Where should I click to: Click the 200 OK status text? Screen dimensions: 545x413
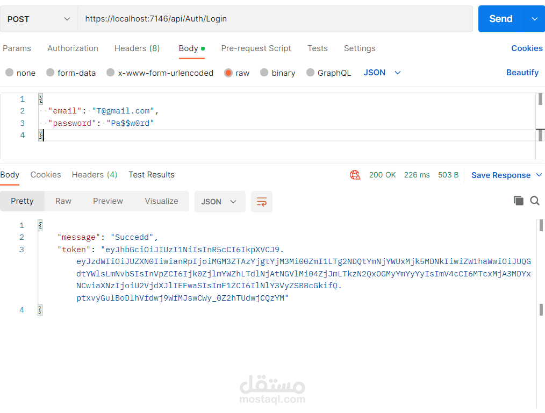[382, 175]
